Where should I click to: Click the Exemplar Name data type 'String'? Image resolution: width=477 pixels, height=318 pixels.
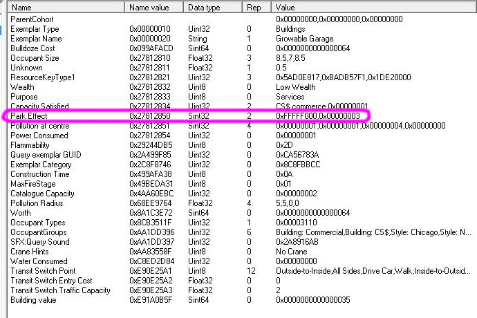click(198, 39)
